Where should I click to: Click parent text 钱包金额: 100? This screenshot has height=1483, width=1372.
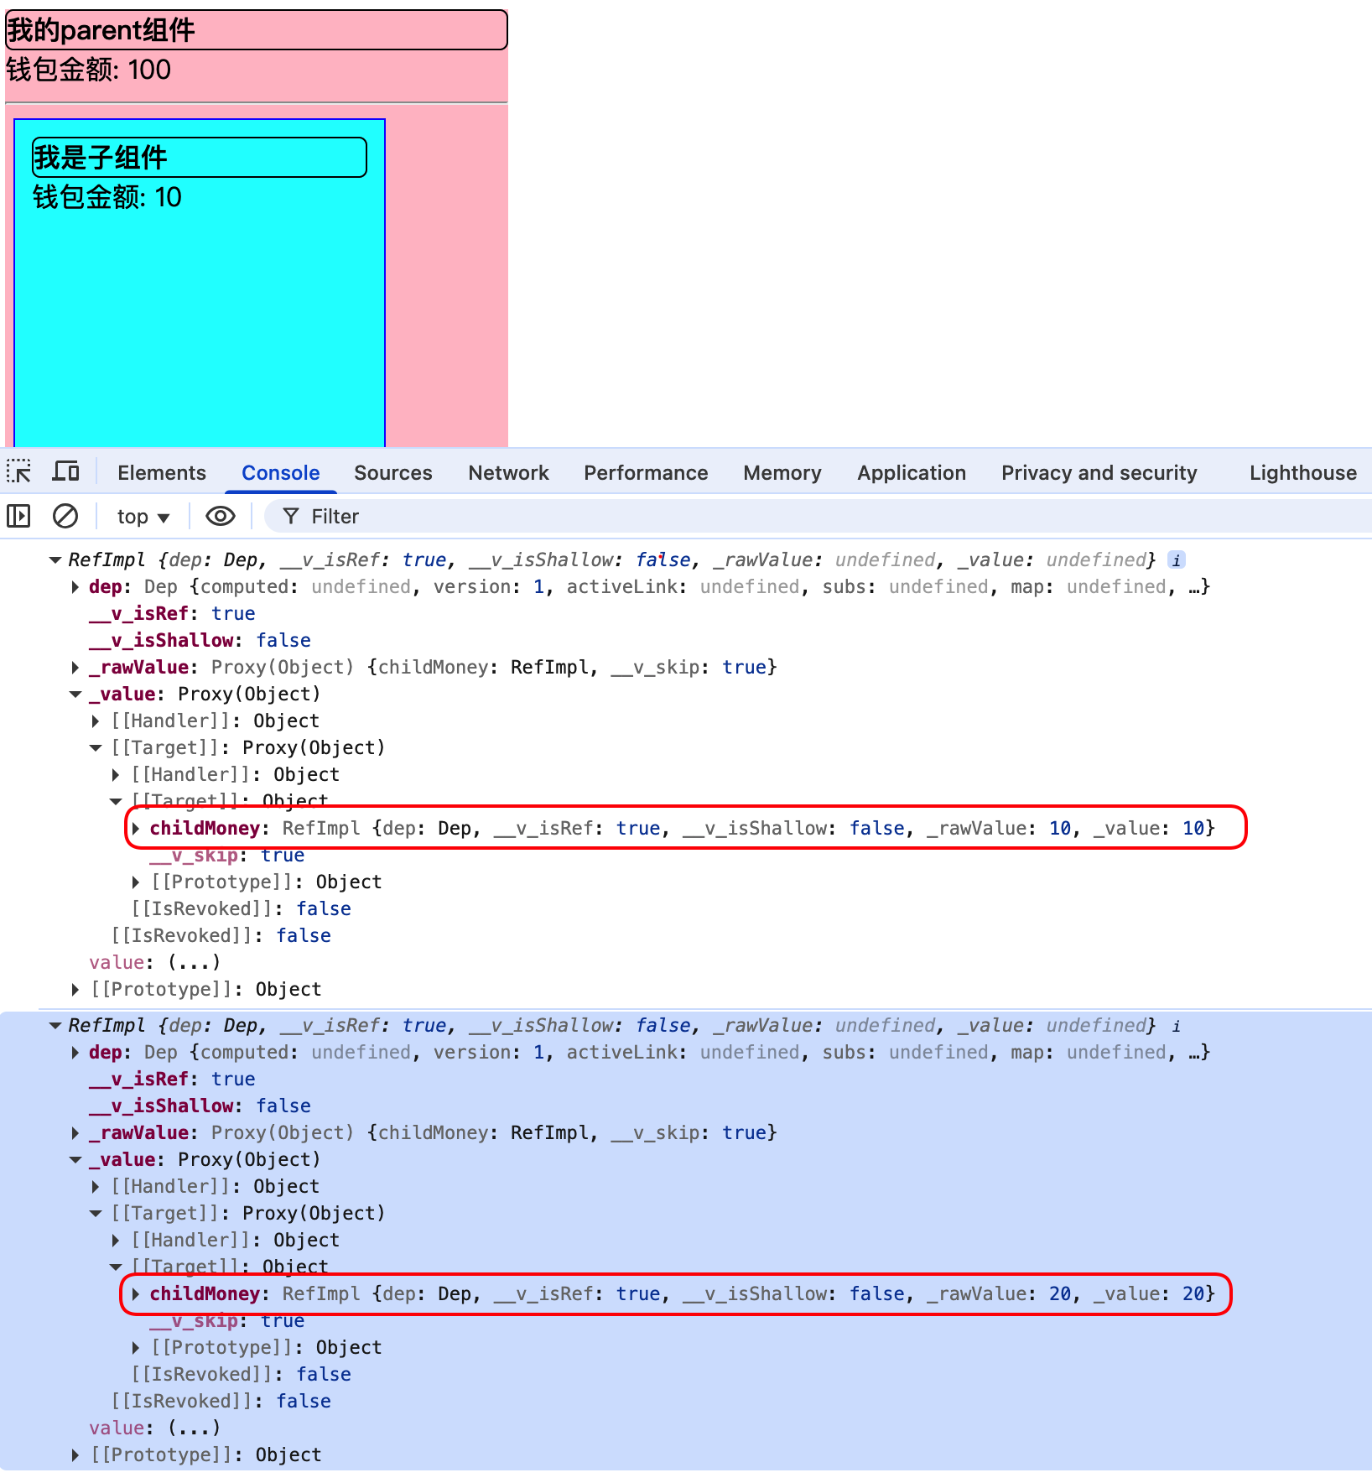pos(89,70)
